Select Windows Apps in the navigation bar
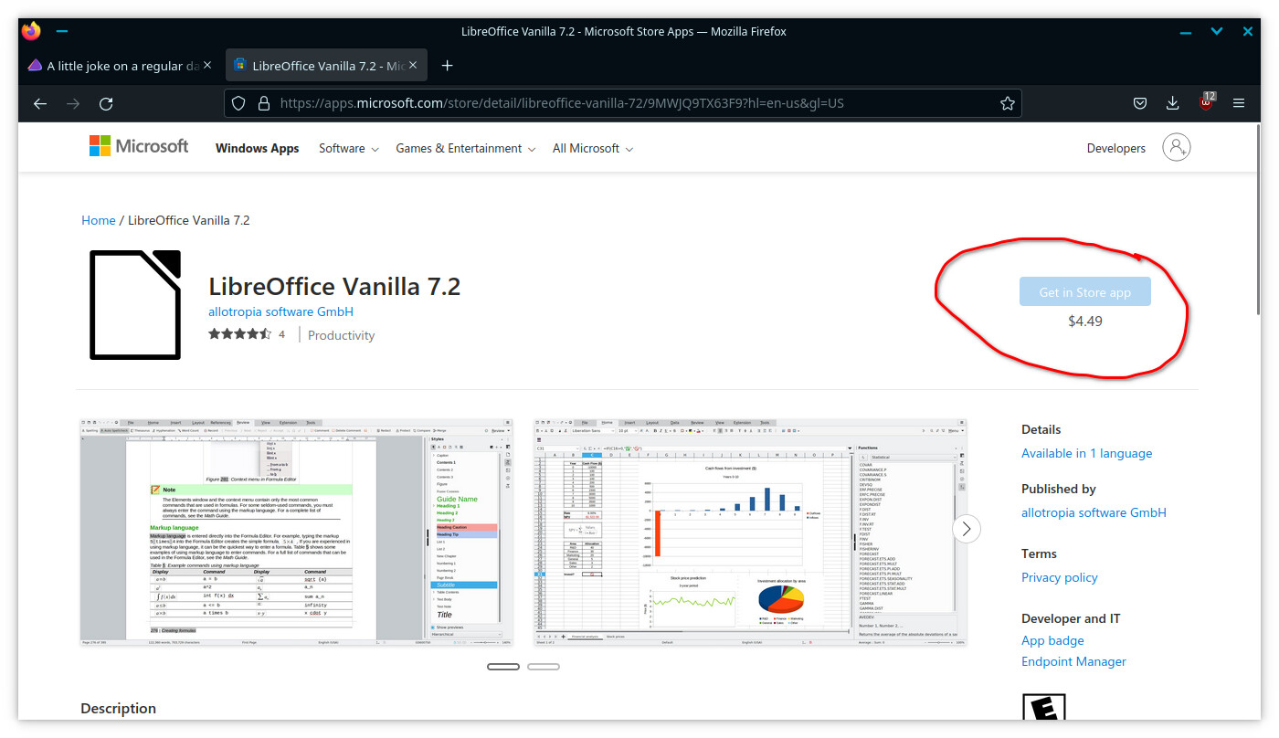Screen dimensions: 1279x738 [257, 148]
